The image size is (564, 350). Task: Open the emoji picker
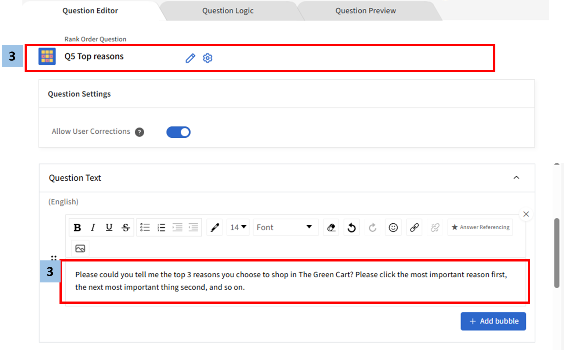393,228
